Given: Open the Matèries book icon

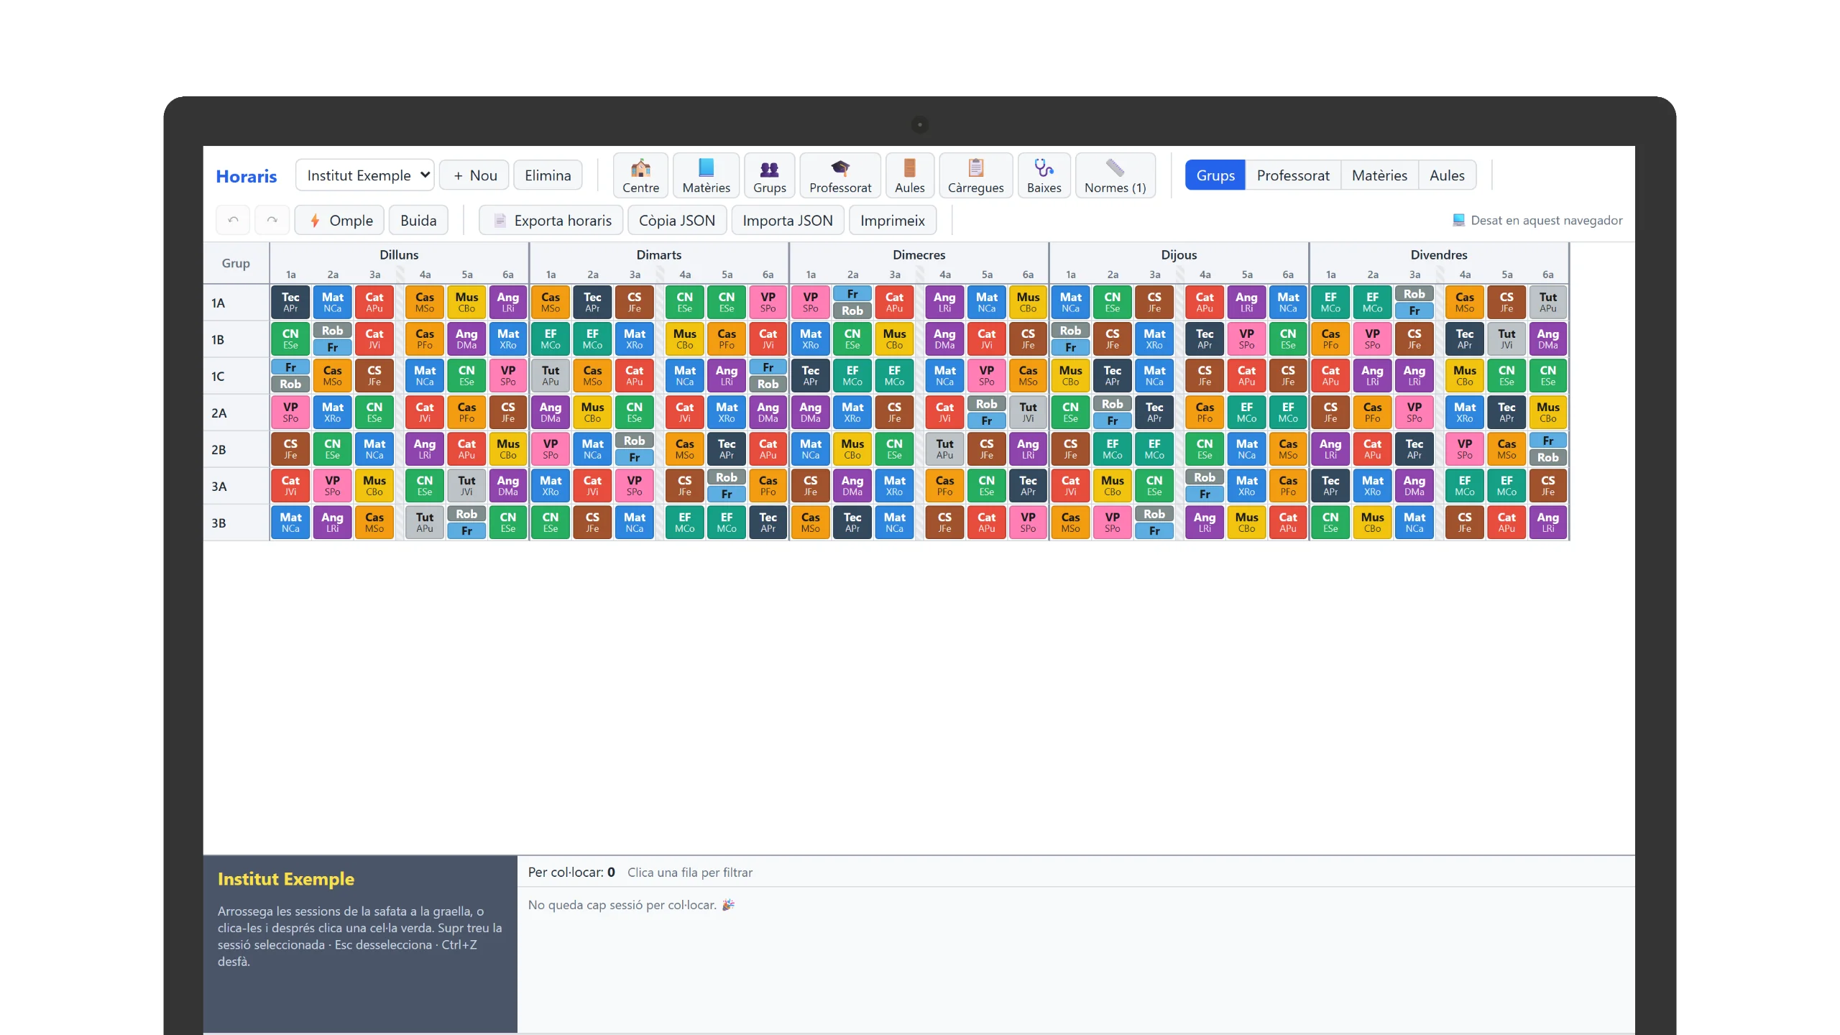Looking at the screenshot, I should pyautogui.click(x=706, y=175).
